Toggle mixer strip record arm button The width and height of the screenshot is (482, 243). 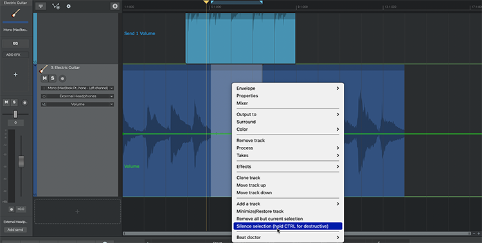24,103
